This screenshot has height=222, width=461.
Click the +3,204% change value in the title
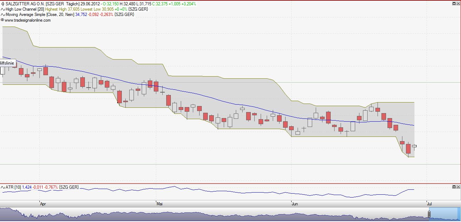click(x=189, y=4)
